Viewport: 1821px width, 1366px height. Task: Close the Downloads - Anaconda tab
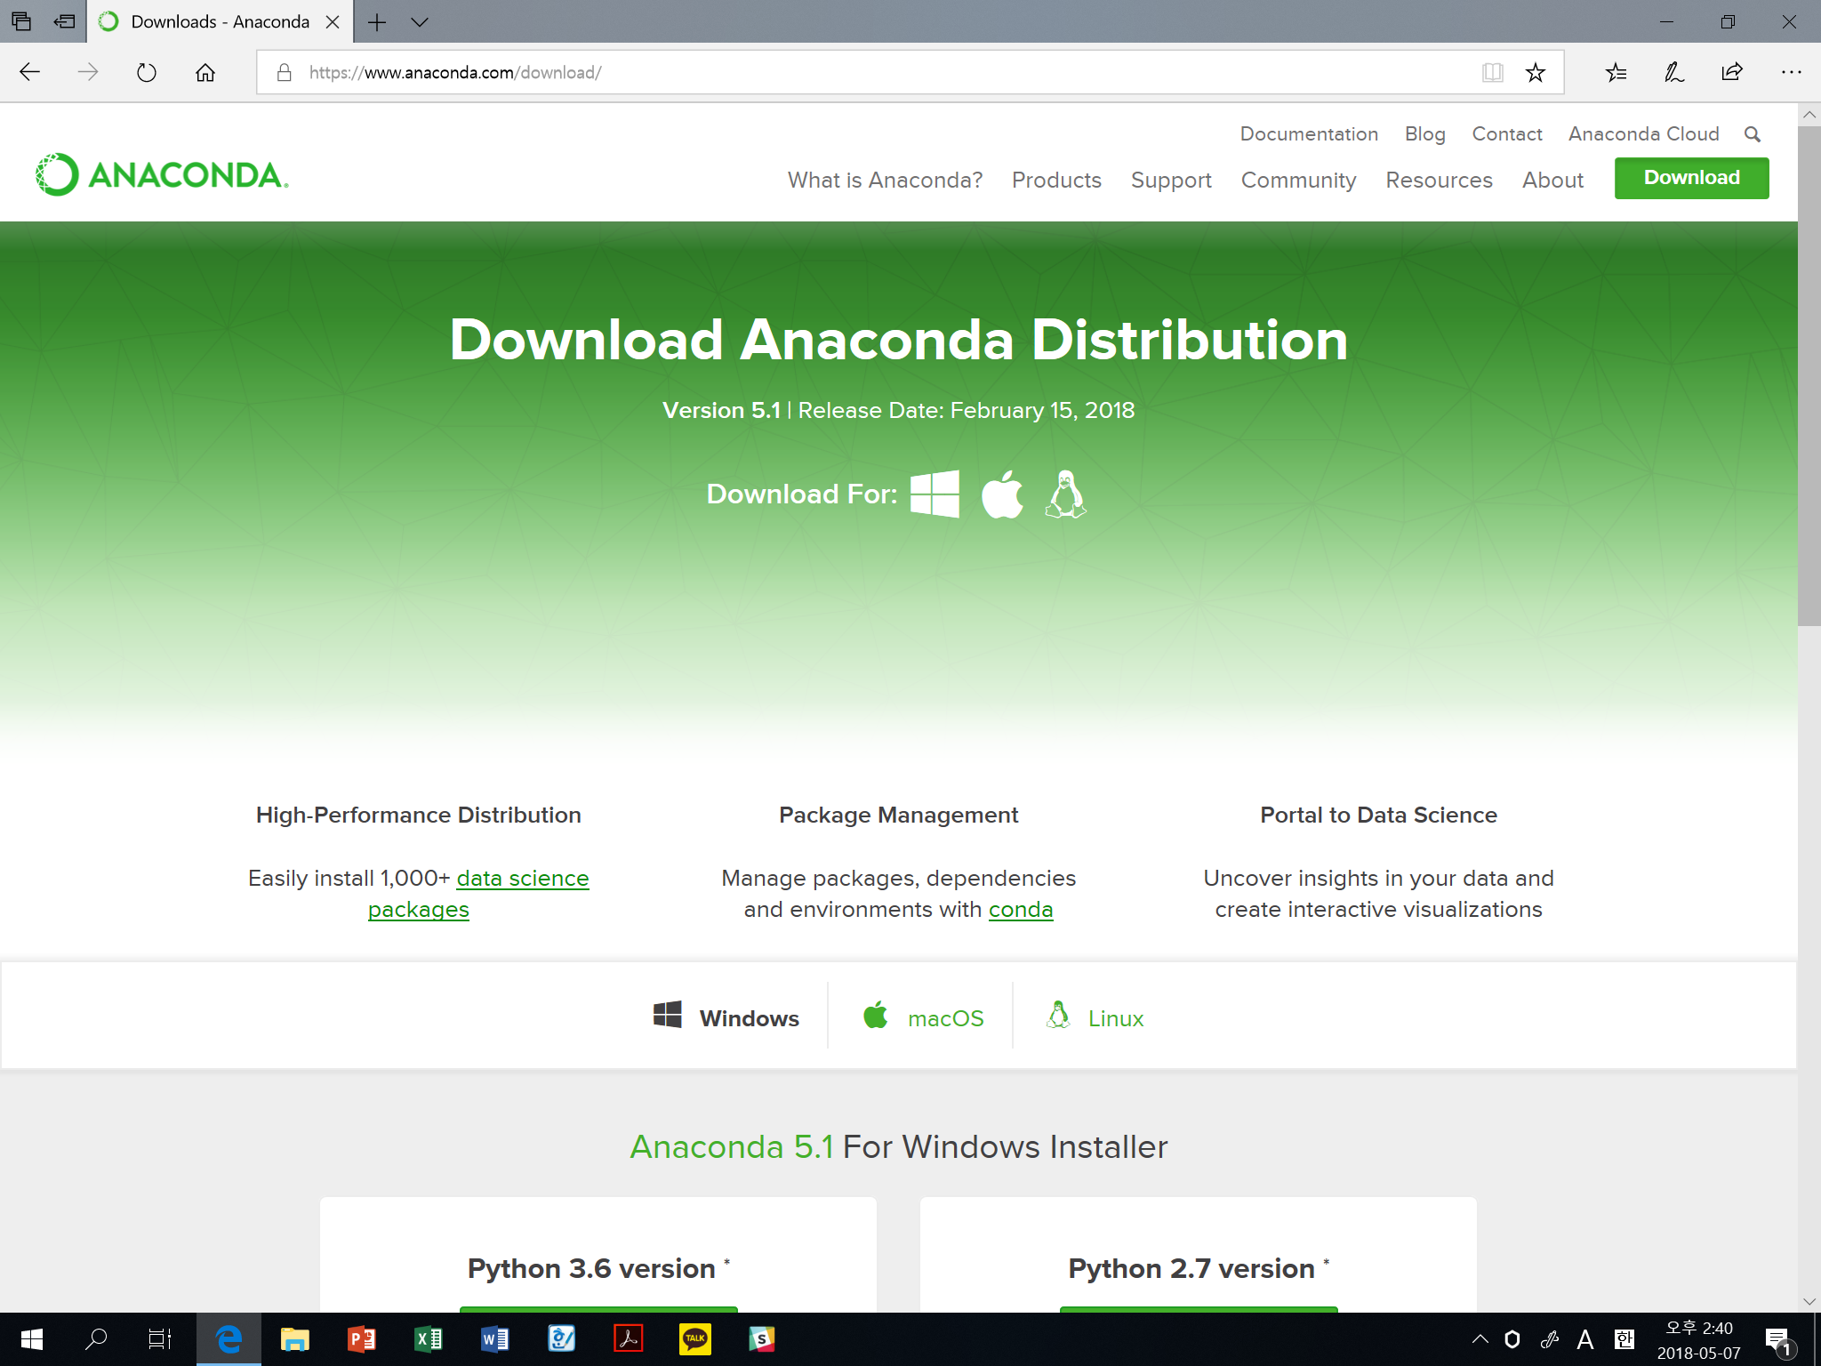pos(333,22)
